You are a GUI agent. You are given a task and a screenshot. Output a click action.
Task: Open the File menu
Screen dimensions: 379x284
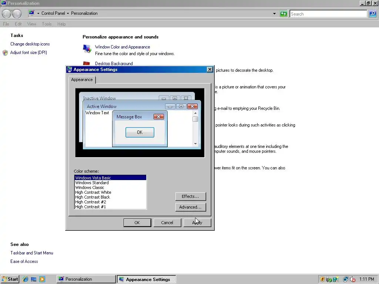pyautogui.click(x=6, y=24)
